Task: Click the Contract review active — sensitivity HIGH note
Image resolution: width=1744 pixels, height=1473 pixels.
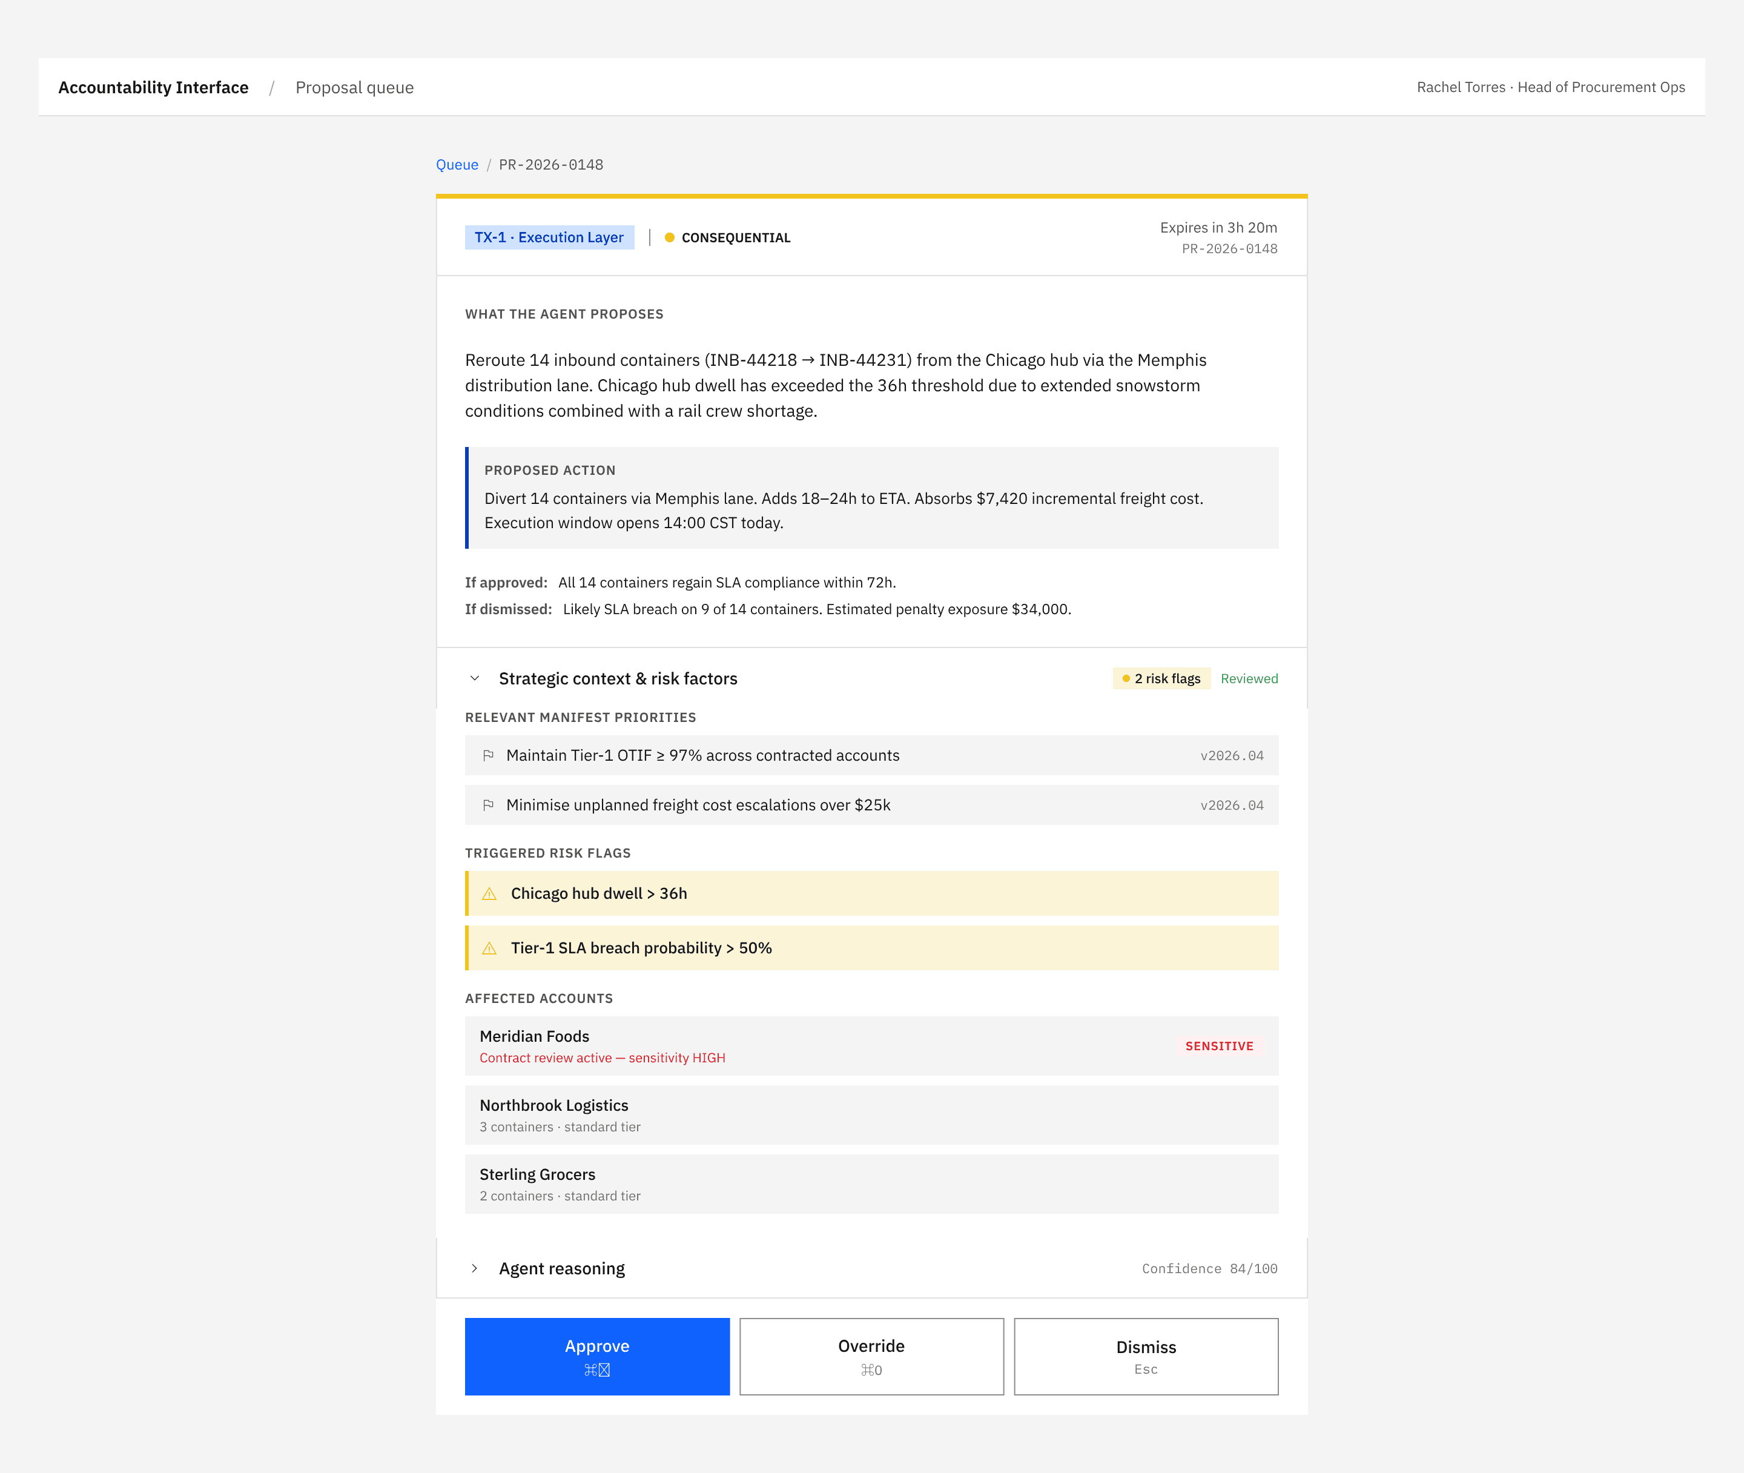Action: tap(602, 1058)
